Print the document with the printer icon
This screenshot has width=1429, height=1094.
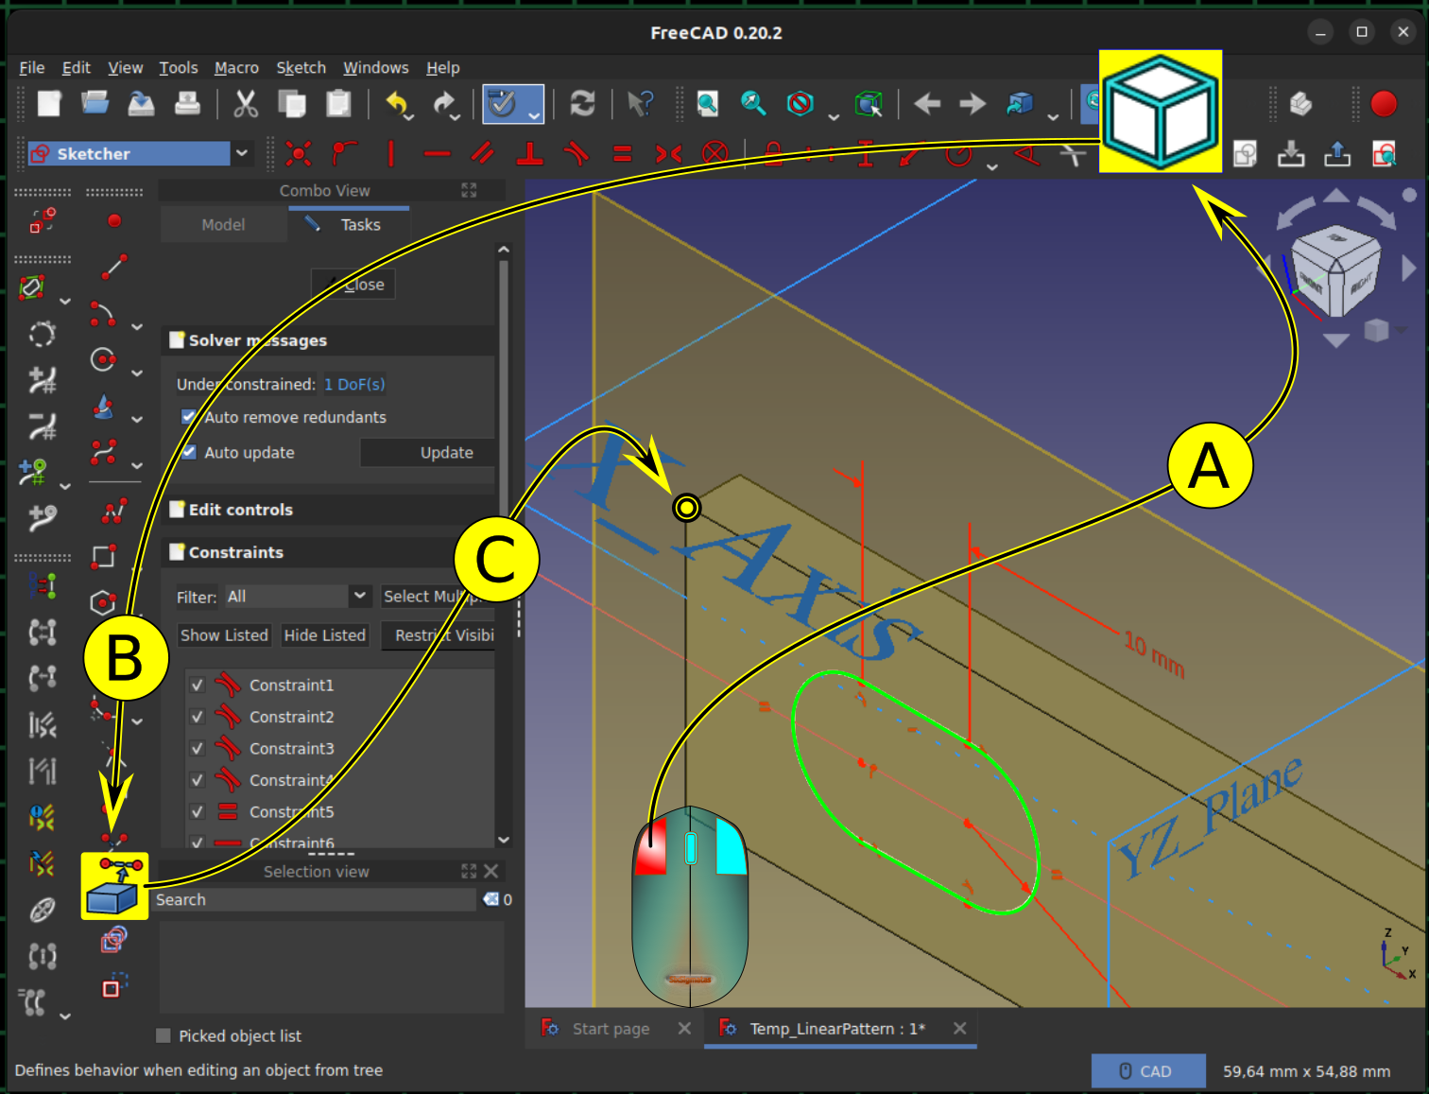187,103
